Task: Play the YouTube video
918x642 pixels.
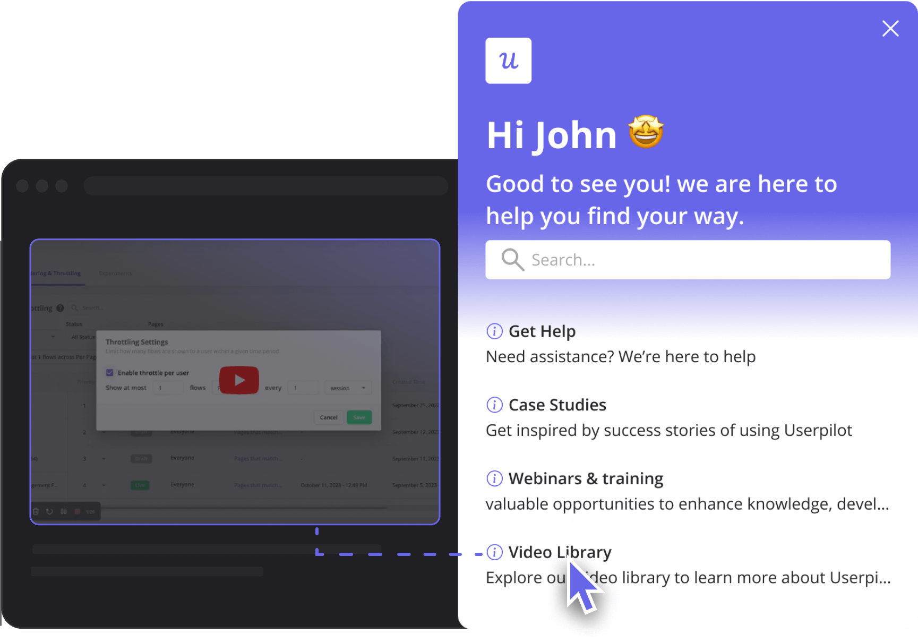Action: pos(239,380)
